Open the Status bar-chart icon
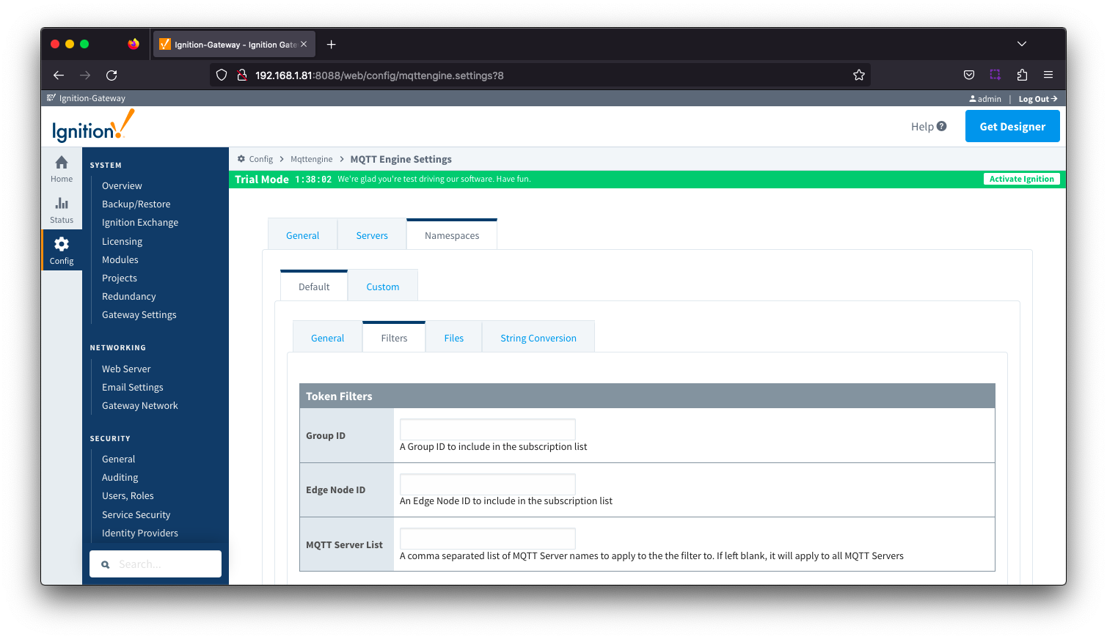Image resolution: width=1107 pixels, height=639 pixels. (x=62, y=203)
